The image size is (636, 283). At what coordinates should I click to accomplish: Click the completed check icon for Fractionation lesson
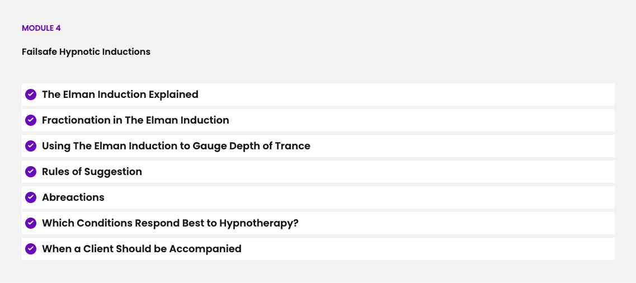(x=31, y=120)
